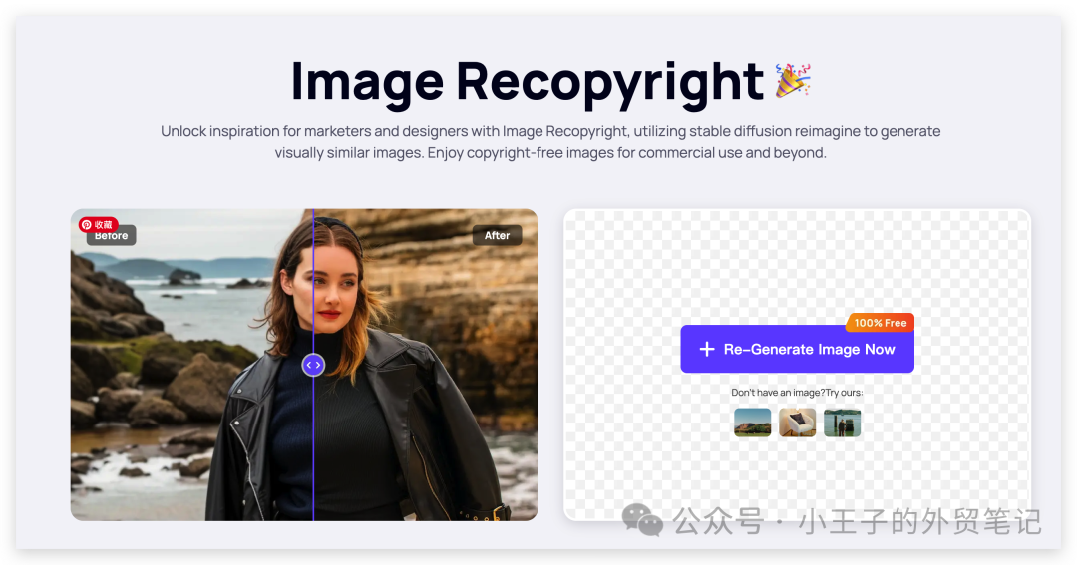The height and width of the screenshot is (565, 1077).
Task: Click the Re-Generate Image Now button
Action: (797, 349)
